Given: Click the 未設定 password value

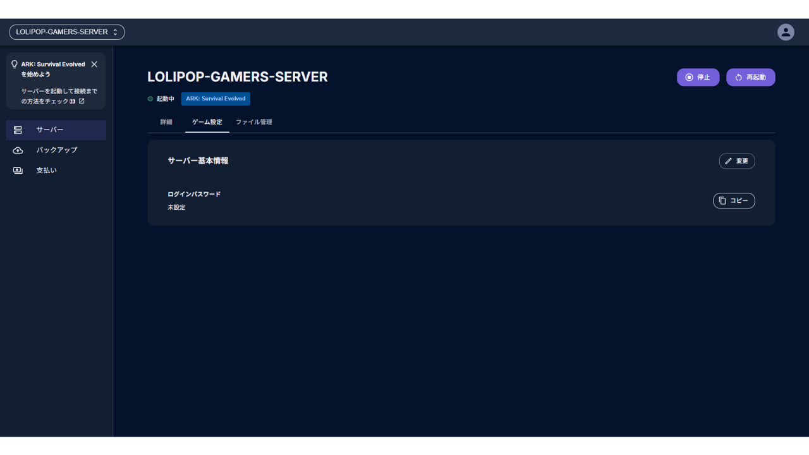Looking at the screenshot, I should click(x=176, y=207).
